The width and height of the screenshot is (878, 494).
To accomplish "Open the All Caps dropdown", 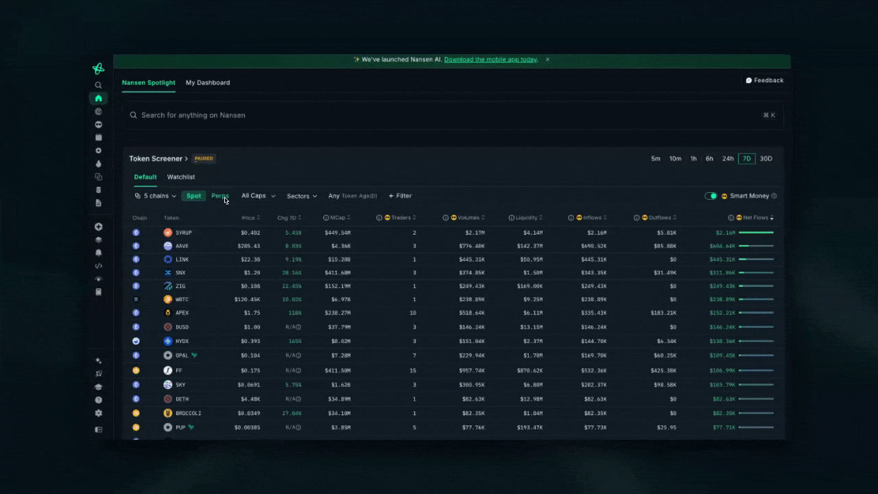I will click(x=258, y=196).
